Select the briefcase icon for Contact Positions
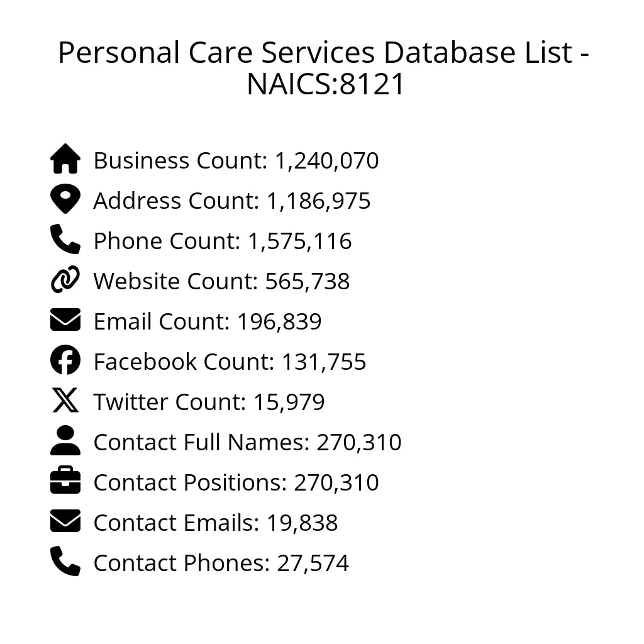644x644 pixels. pyautogui.click(x=65, y=481)
